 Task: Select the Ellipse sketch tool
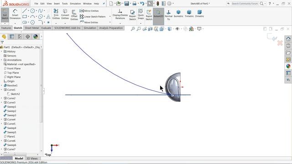tap(40, 16)
